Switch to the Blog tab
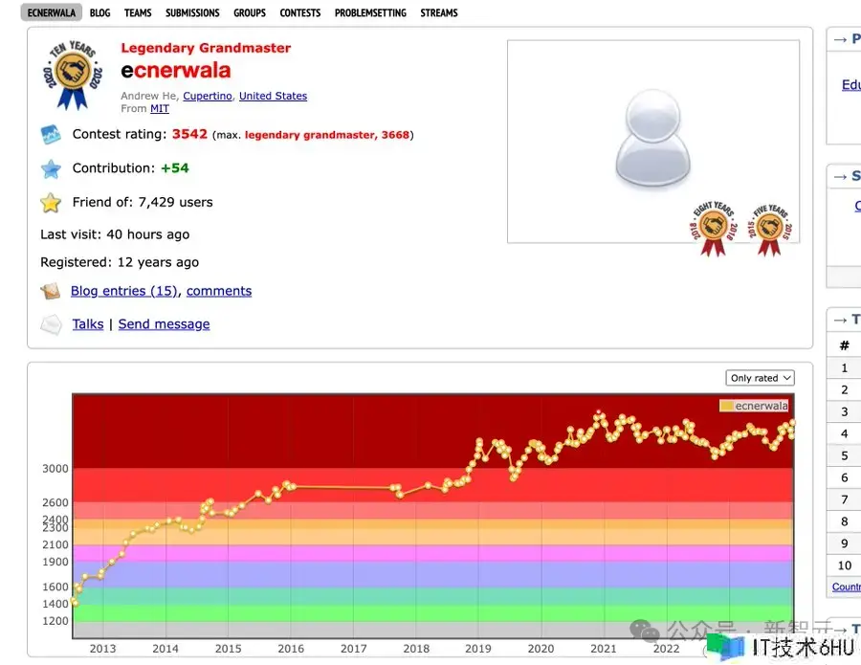Screen dimensions: 861x665 pos(99,12)
